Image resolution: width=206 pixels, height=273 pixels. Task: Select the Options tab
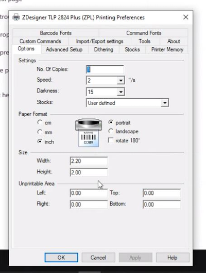[26, 49]
